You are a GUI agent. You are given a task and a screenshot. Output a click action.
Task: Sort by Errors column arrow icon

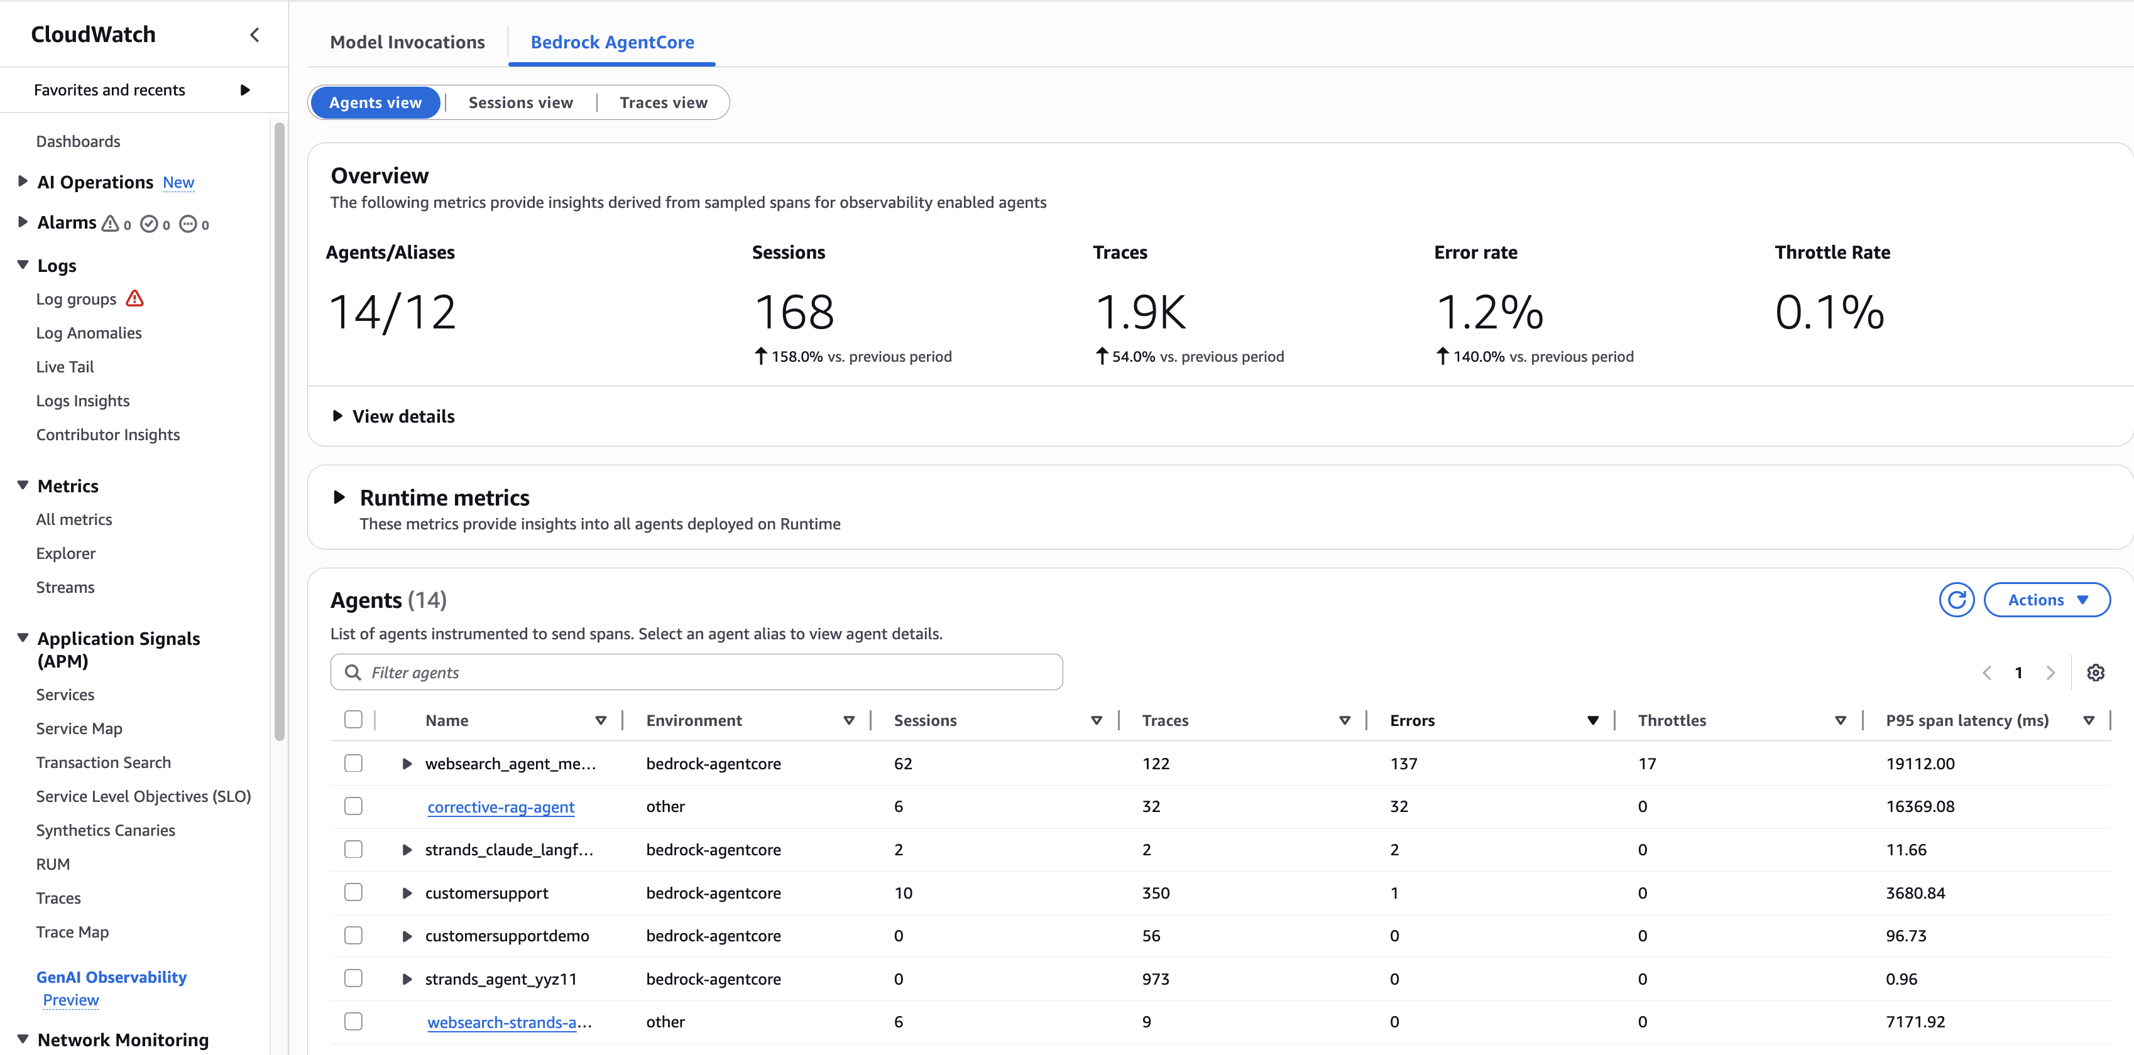[1592, 720]
